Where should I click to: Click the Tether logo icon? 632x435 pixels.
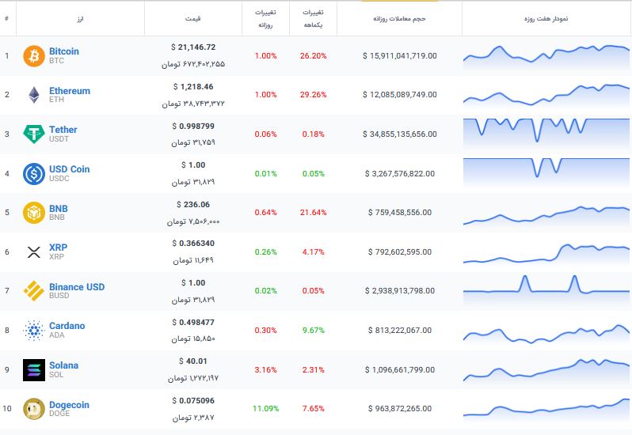[x=34, y=134]
